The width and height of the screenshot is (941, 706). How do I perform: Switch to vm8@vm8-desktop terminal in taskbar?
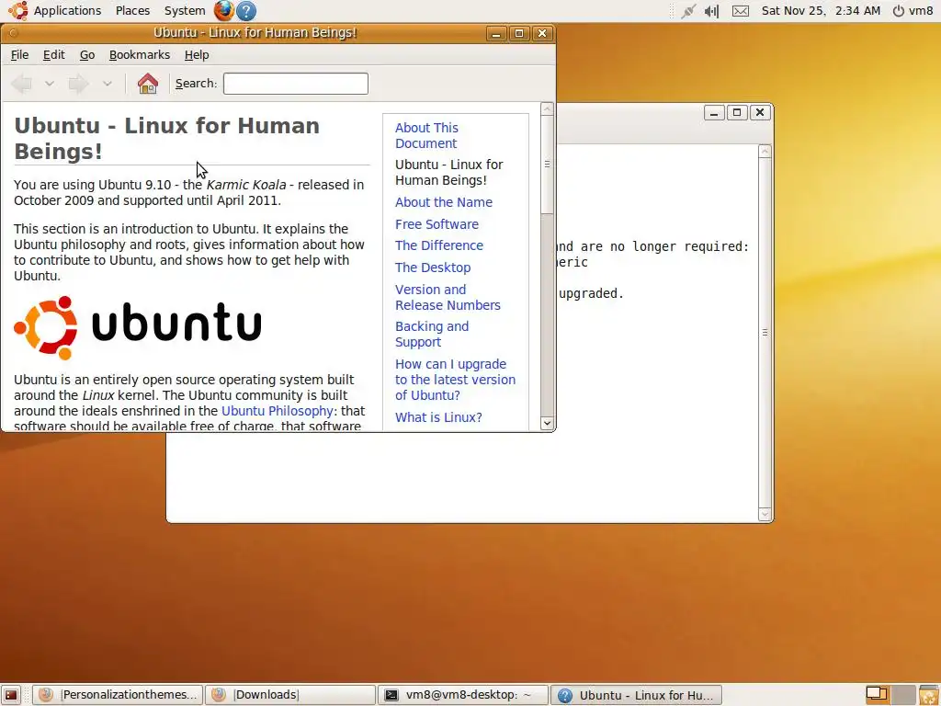pos(463,695)
